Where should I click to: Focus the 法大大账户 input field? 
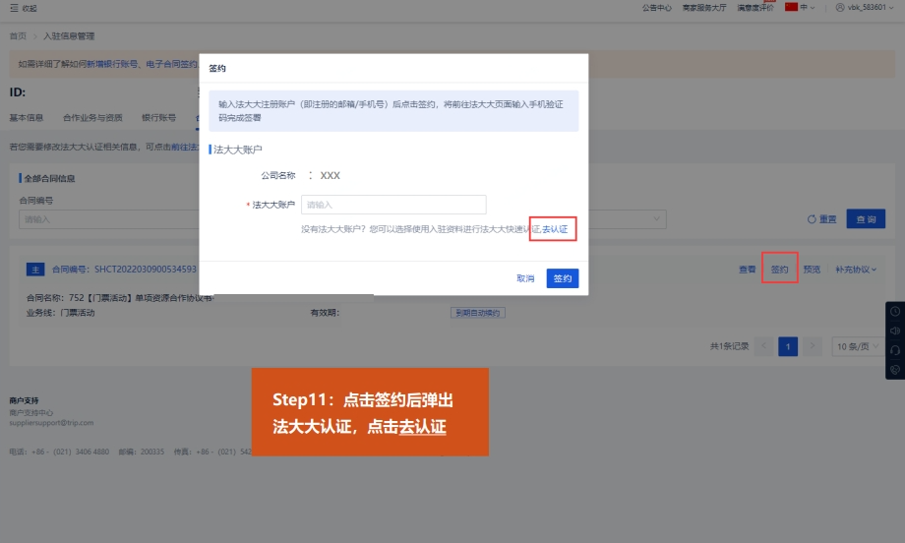click(393, 205)
